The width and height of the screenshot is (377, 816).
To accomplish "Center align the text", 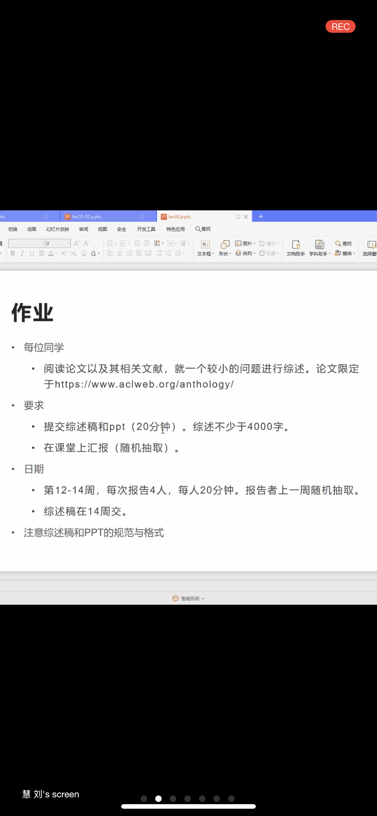I will [x=120, y=253].
